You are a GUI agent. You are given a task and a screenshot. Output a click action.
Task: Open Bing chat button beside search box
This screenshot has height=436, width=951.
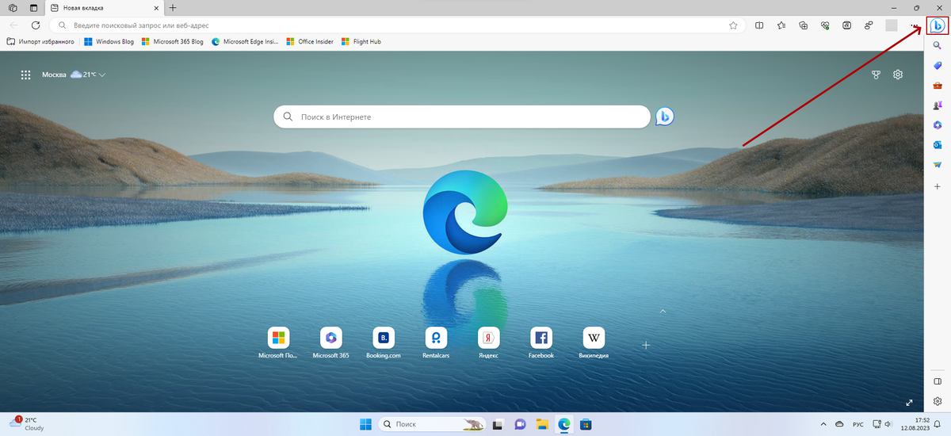[664, 117]
